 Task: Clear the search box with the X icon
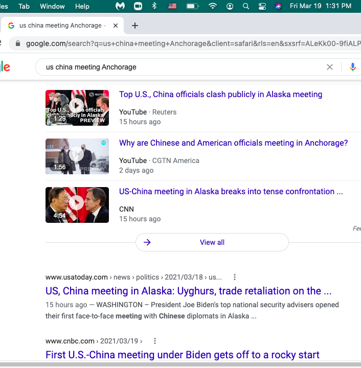[330, 67]
